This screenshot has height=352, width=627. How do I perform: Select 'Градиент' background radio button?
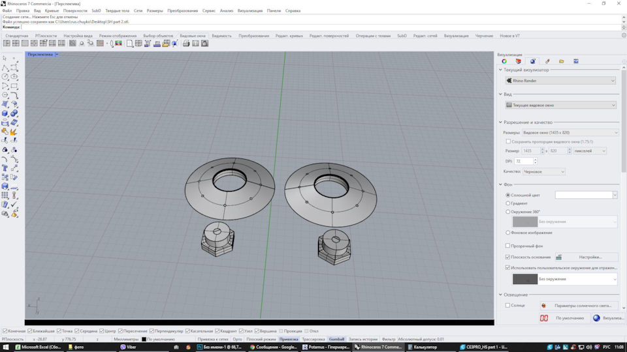point(508,203)
